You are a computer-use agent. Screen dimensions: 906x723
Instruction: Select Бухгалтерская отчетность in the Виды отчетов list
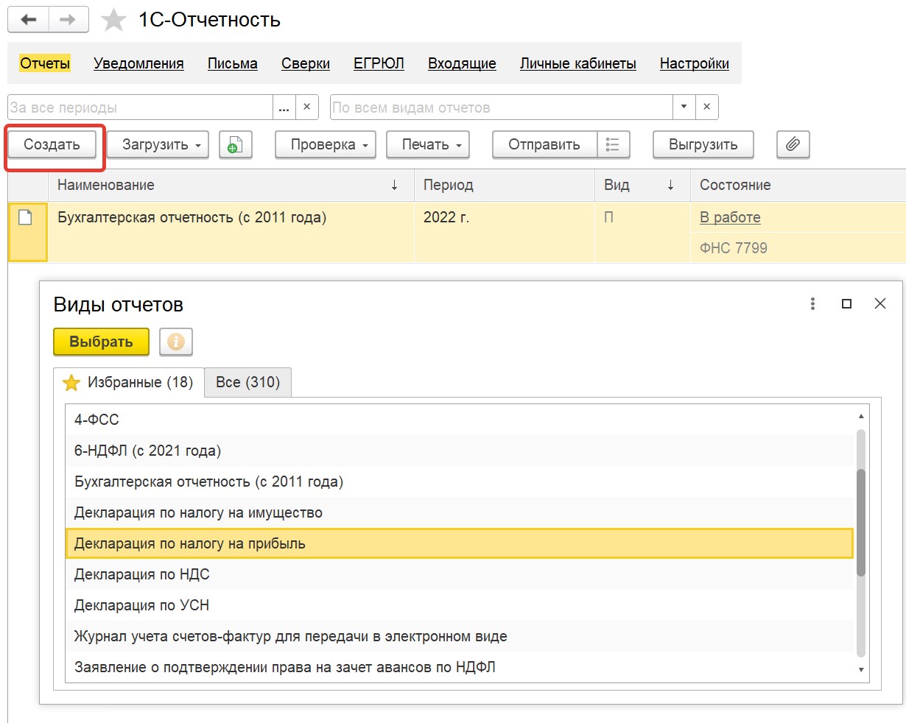click(460, 482)
